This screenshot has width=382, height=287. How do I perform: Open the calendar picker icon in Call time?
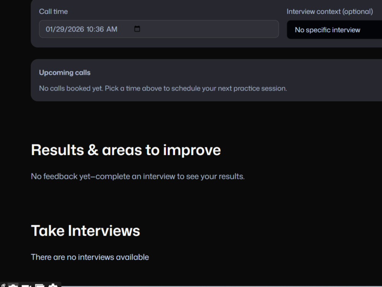(137, 29)
